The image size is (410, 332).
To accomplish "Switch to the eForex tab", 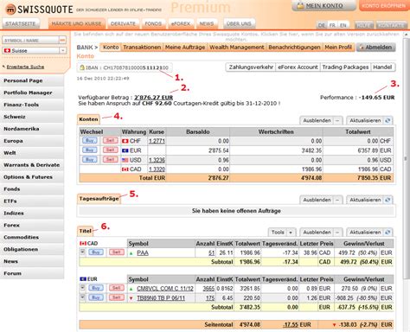I will coord(181,23).
